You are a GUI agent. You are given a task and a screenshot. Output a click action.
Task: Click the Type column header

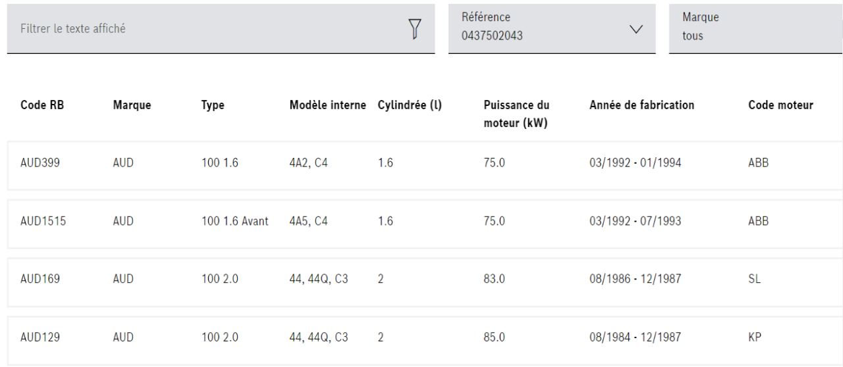pyautogui.click(x=213, y=105)
